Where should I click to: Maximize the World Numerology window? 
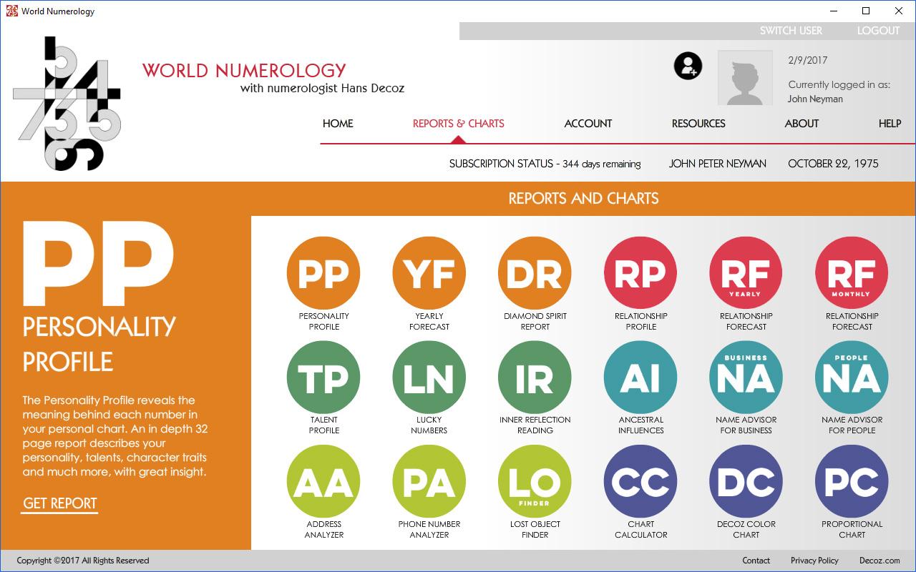pyautogui.click(x=866, y=11)
